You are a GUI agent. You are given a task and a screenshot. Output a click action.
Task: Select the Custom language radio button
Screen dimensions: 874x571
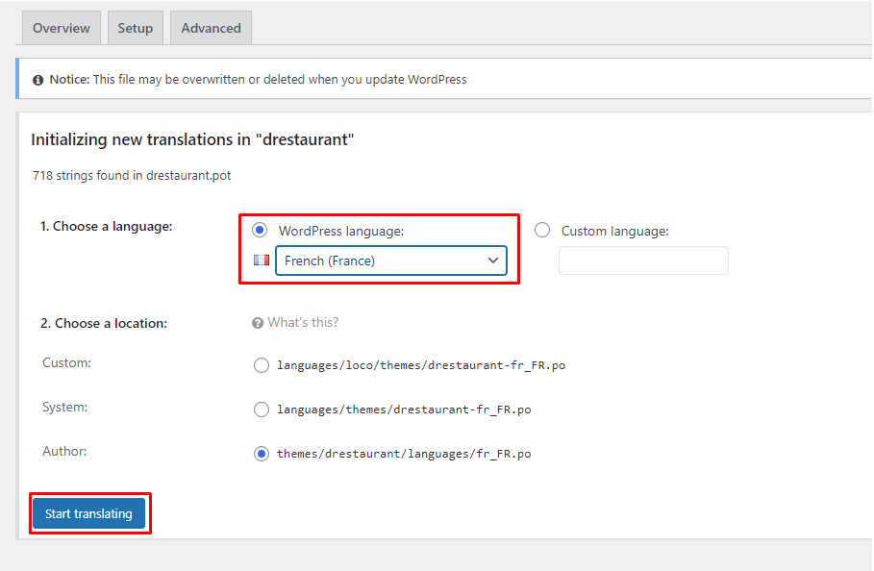(542, 231)
